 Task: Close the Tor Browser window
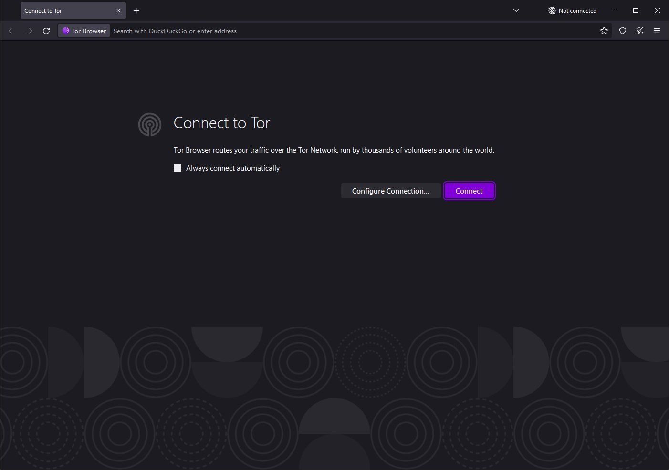(658, 10)
